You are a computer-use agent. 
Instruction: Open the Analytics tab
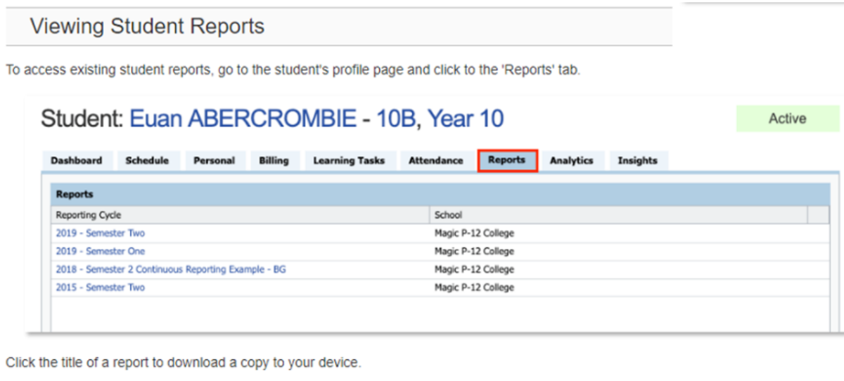tap(571, 160)
